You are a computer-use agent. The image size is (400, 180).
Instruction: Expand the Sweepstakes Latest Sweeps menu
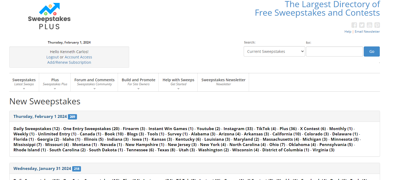point(24,82)
